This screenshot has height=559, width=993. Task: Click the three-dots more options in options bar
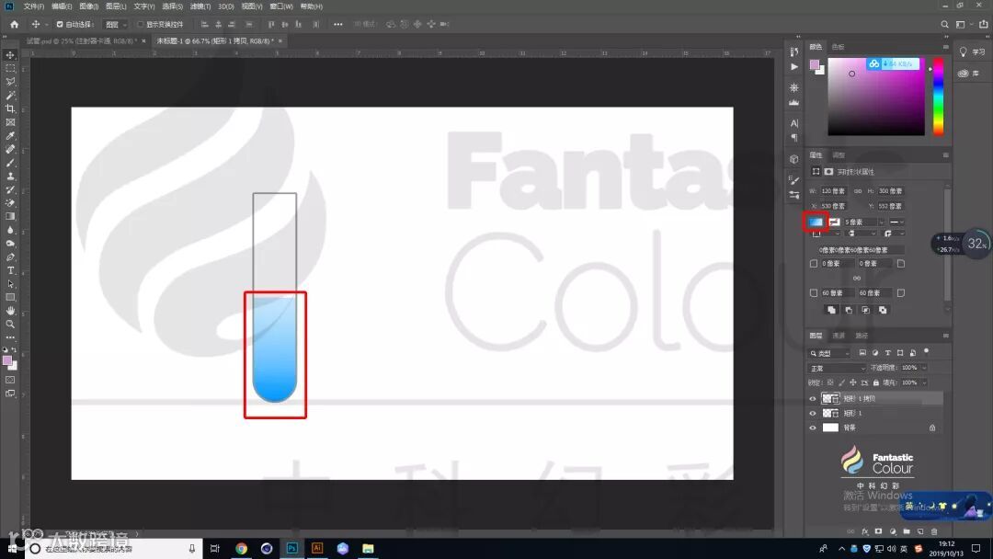point(338,24)
